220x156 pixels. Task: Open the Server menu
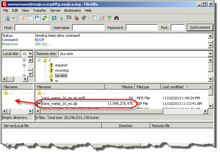point(55,10)
